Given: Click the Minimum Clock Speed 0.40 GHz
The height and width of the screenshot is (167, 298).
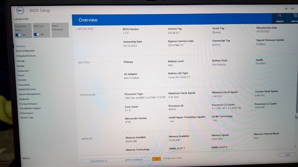Looking at the screenshot, I should [x=217, y=96].
